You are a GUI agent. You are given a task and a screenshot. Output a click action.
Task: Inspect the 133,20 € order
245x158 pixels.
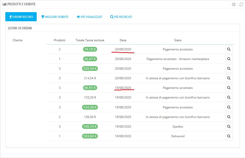tap(229, 97)
